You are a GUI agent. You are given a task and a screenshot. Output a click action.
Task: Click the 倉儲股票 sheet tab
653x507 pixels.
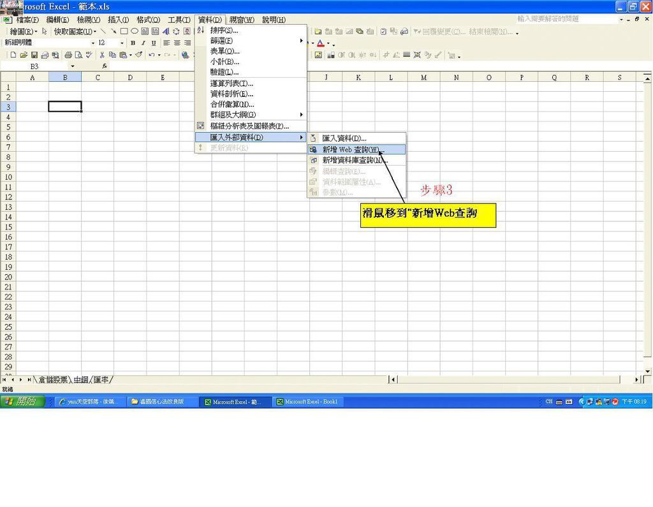(x=54, y=379)
